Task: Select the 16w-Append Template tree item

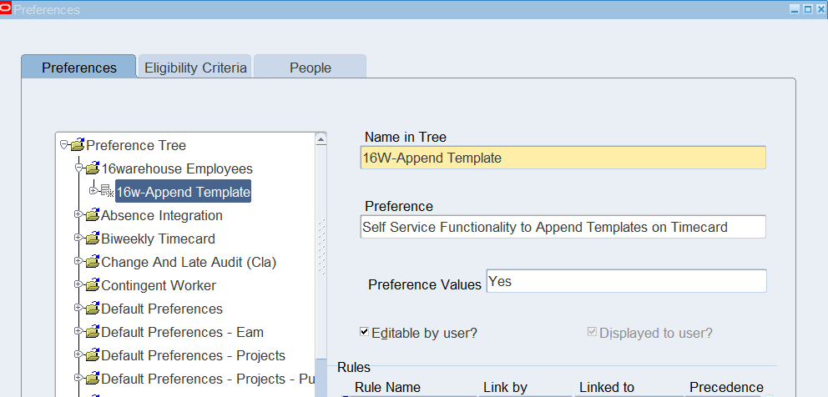Action: (183, 193)
